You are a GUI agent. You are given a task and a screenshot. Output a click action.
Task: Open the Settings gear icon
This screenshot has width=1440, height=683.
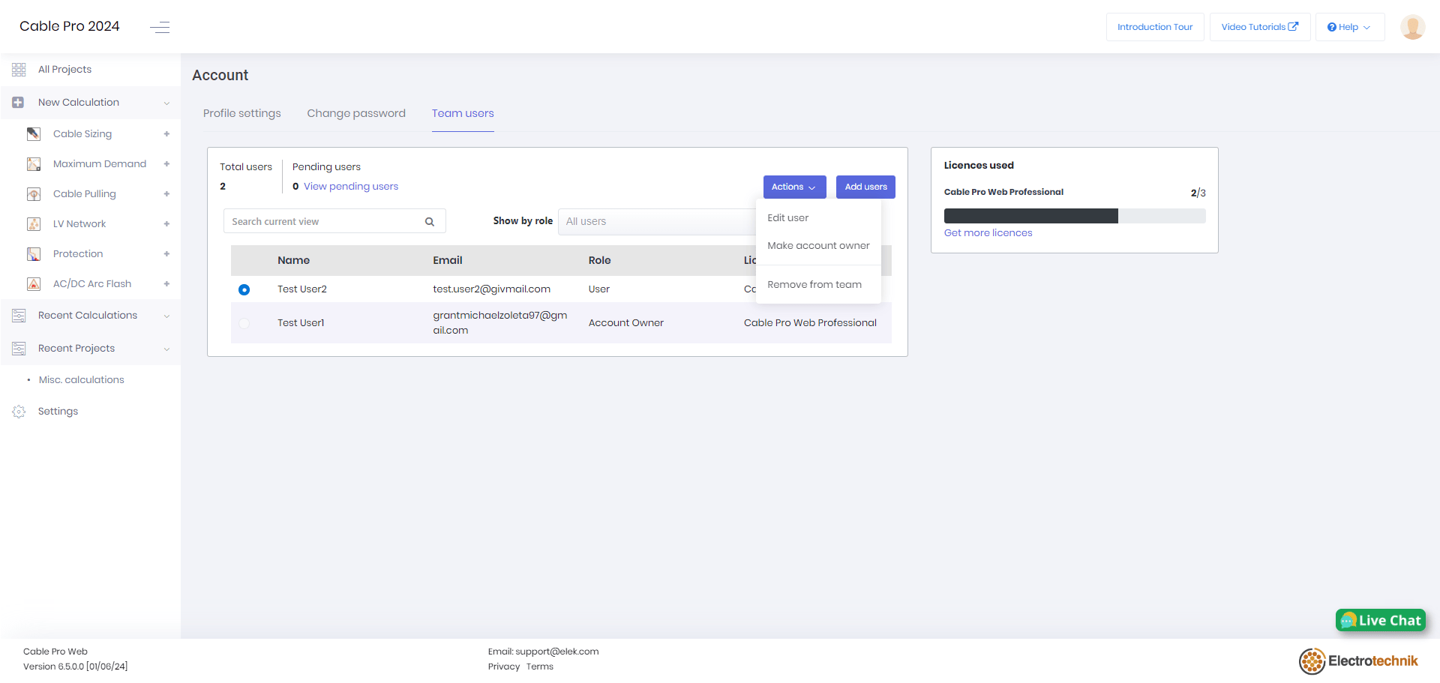point(18,411)
